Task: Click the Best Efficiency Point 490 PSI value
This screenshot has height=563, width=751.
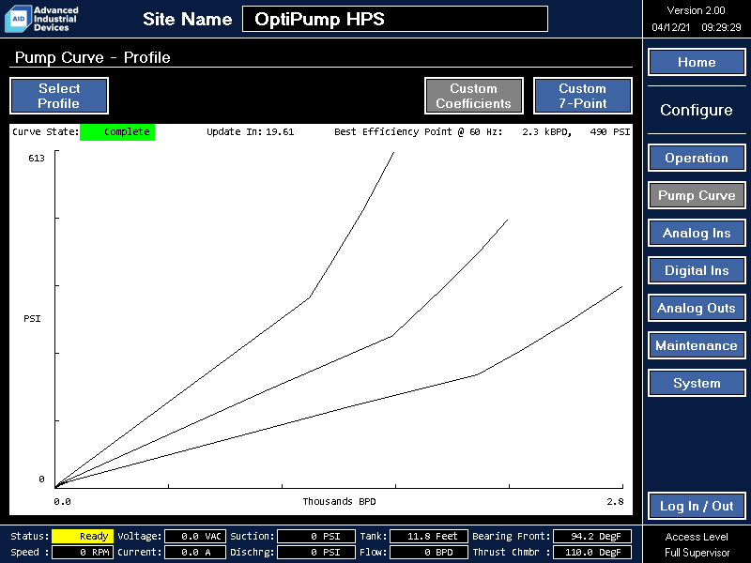Action: [x=609, y=132]
